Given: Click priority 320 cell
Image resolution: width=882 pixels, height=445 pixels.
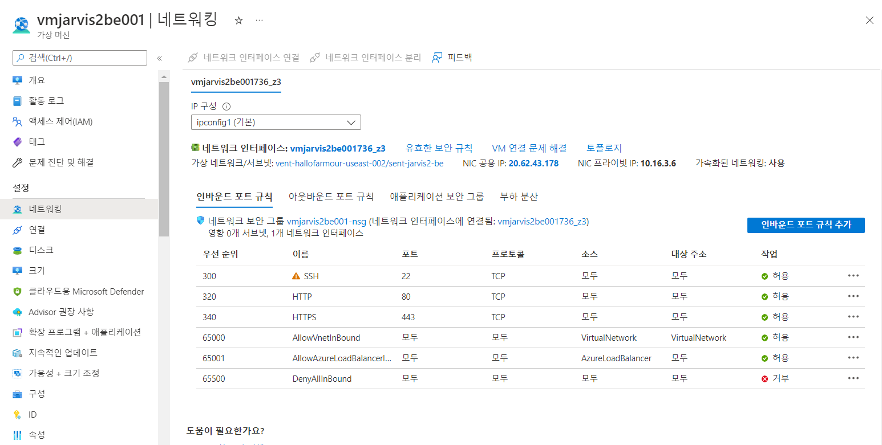Looking at the screenshot, I should (209, 297).
